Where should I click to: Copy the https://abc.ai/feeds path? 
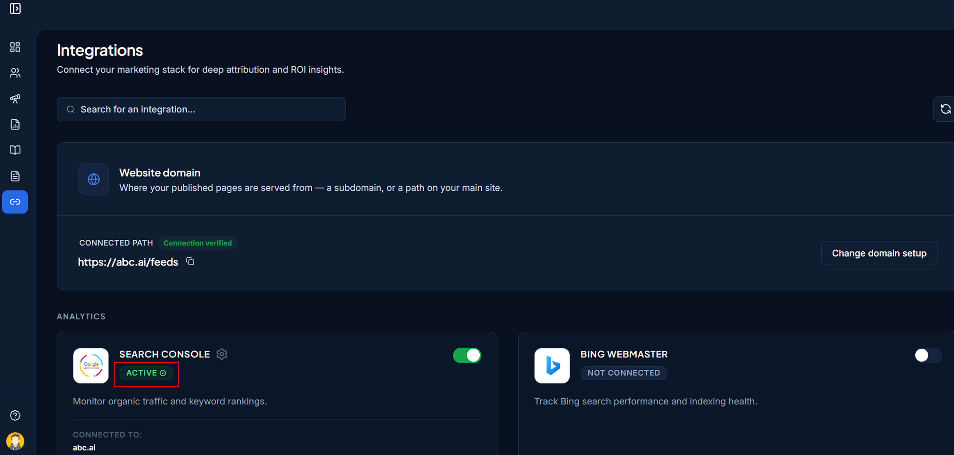(190, 262)
